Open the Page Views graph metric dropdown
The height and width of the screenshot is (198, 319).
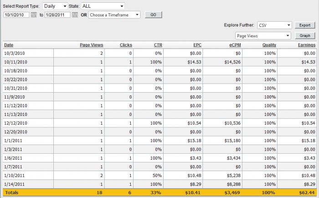point(263,36)
